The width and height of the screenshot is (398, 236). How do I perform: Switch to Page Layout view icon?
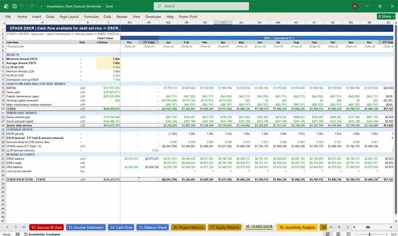338,234
